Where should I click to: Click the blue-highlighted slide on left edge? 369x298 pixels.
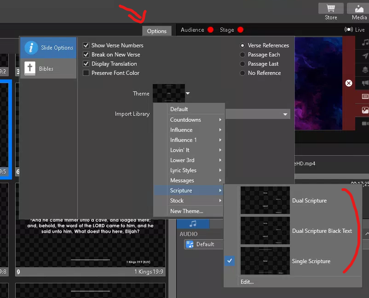(x=5, y=129)
